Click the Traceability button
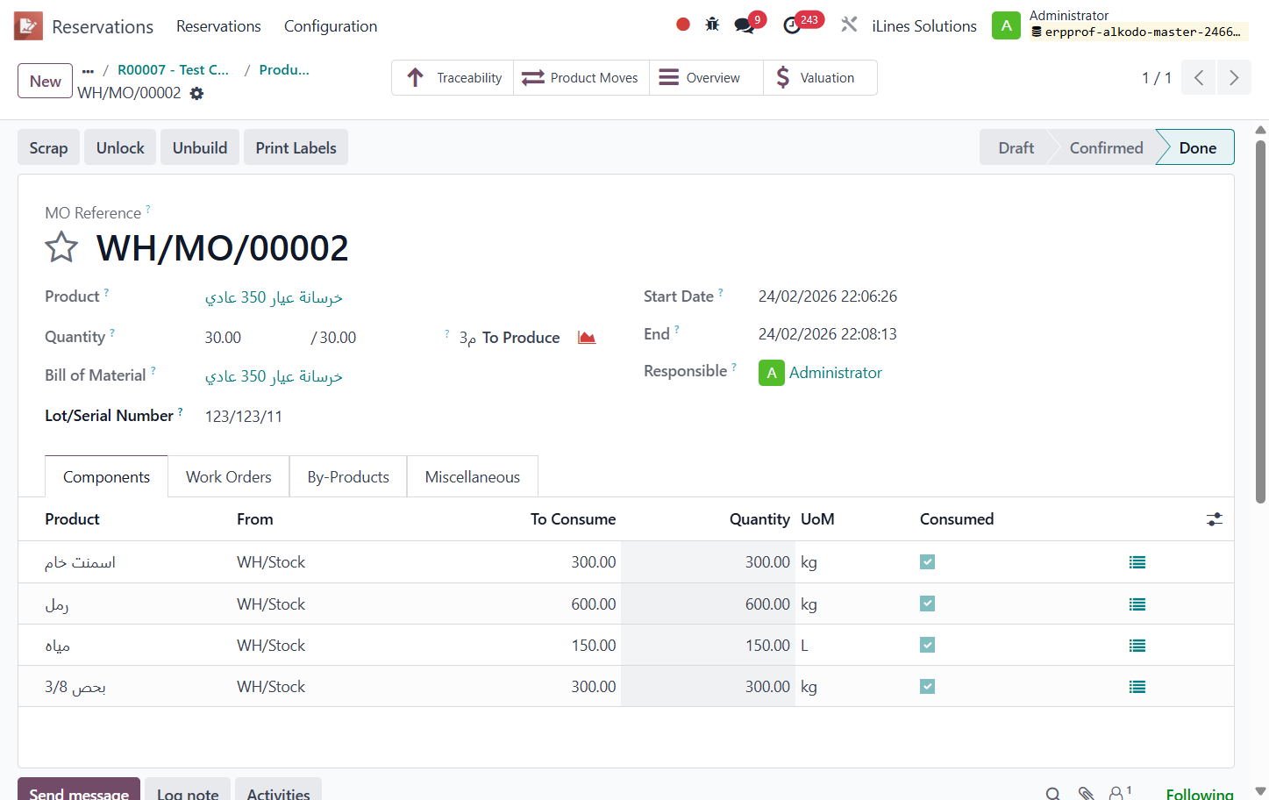Screen dimensions: 1269x800 click(x=453, y=77)
